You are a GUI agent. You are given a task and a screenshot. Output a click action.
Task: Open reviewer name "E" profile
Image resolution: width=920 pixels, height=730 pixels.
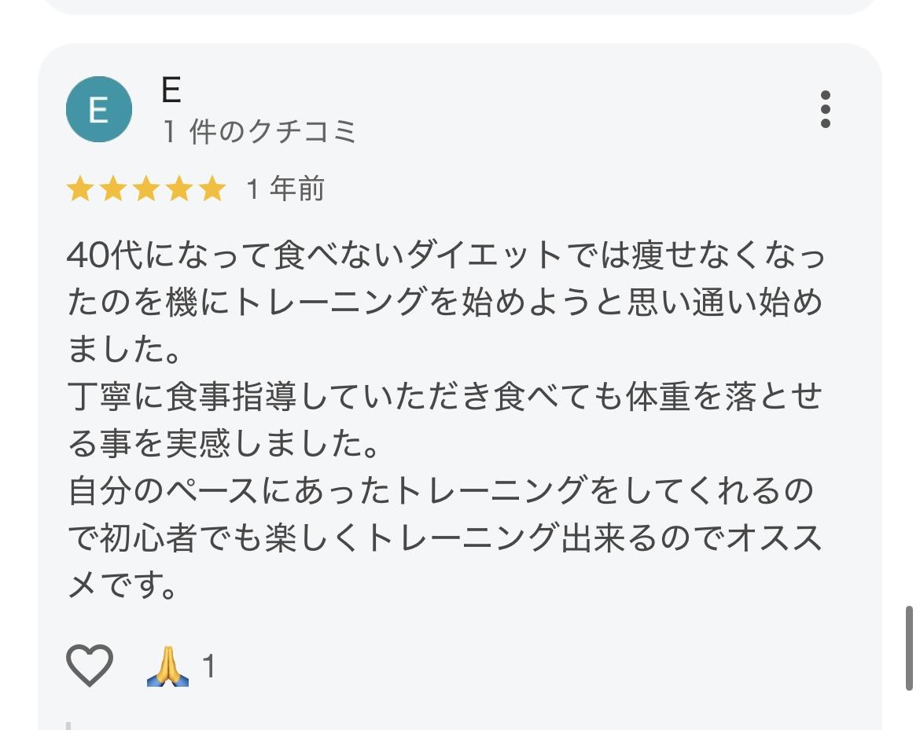pos(171,90)
